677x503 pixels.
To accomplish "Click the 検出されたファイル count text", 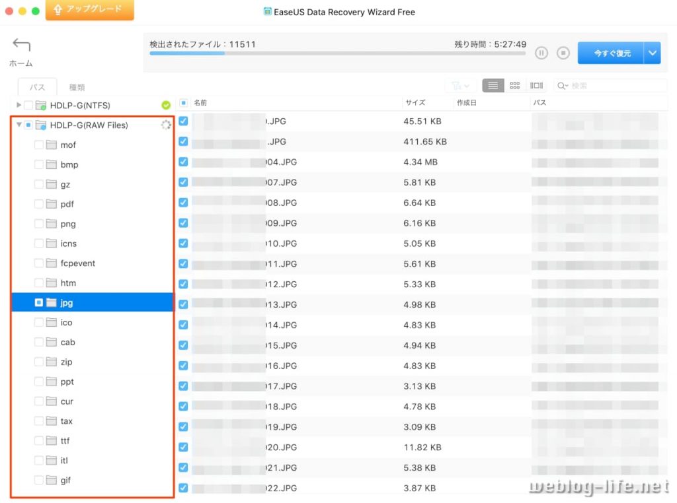I will (x=202, y=44).
